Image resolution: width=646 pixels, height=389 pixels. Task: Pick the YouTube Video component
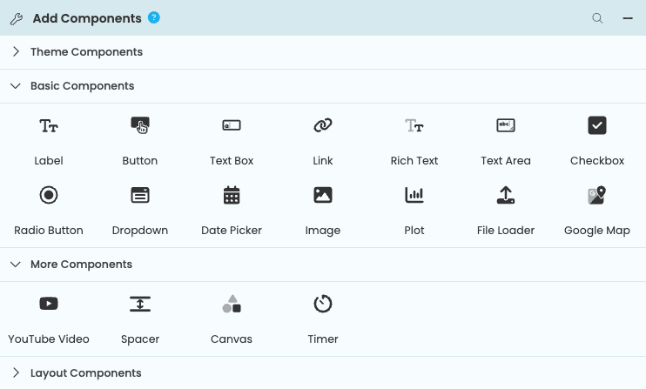(x=49, y=304)
